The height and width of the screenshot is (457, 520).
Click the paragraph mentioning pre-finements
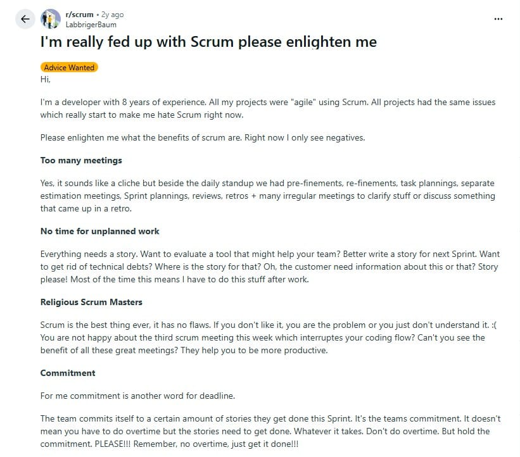tap(266, 196)
